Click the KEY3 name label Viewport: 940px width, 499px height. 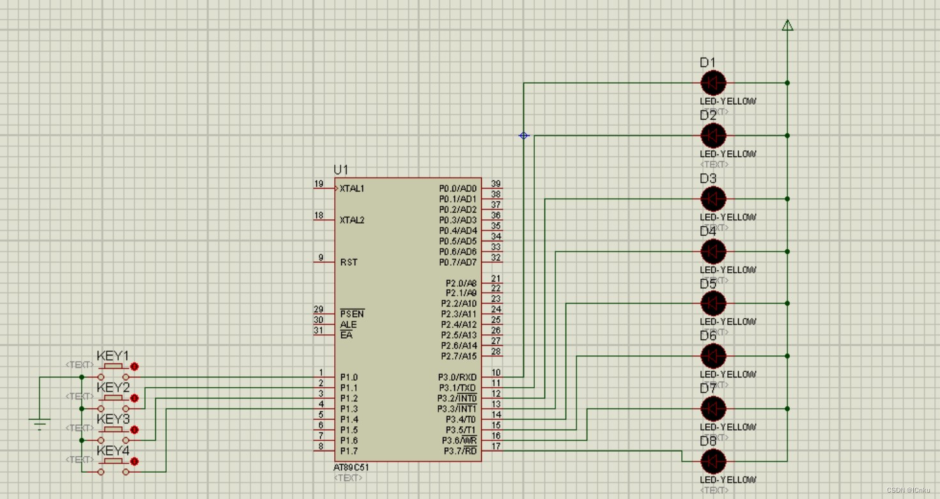[113, 419]
